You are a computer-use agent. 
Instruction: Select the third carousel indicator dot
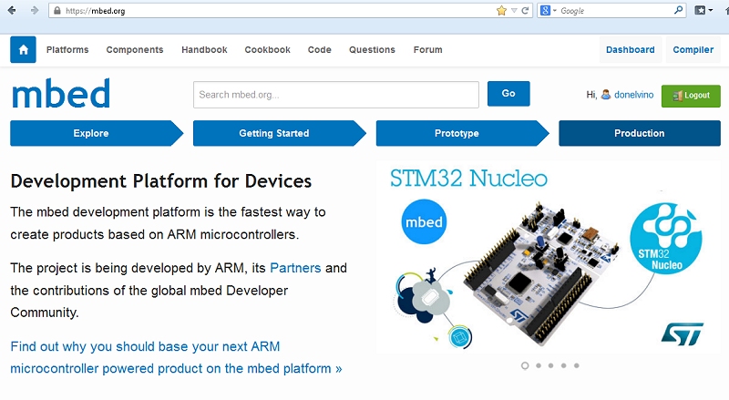tap(550, 365)
